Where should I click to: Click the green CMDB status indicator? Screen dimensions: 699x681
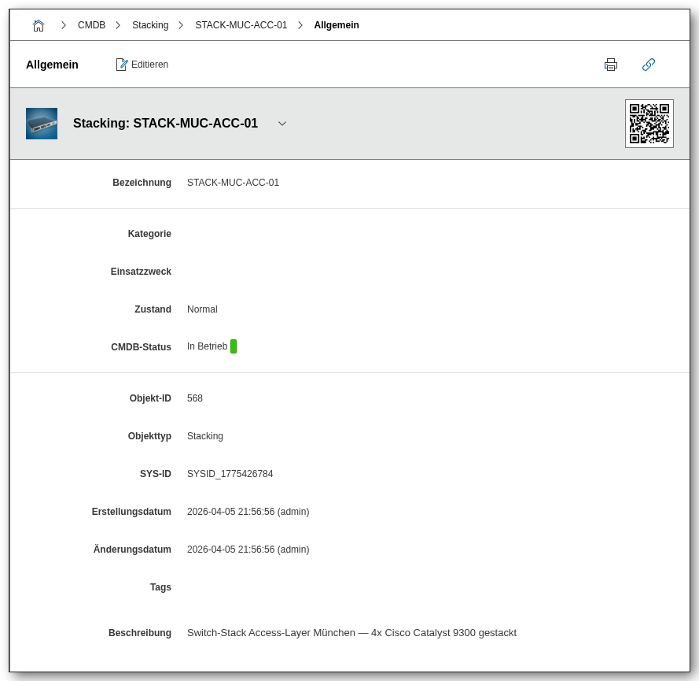pos(234,346)
